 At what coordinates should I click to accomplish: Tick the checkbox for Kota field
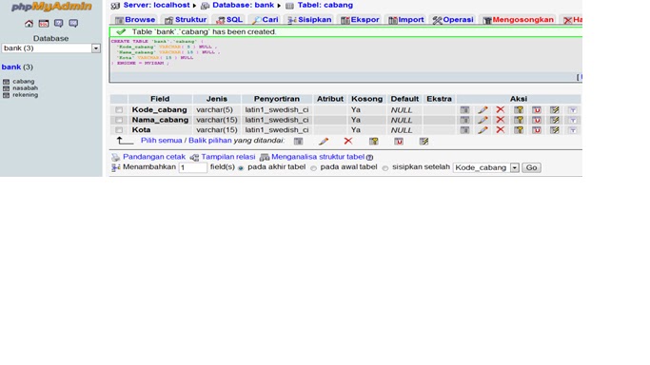pyautogui.click(x=119, y=130)
